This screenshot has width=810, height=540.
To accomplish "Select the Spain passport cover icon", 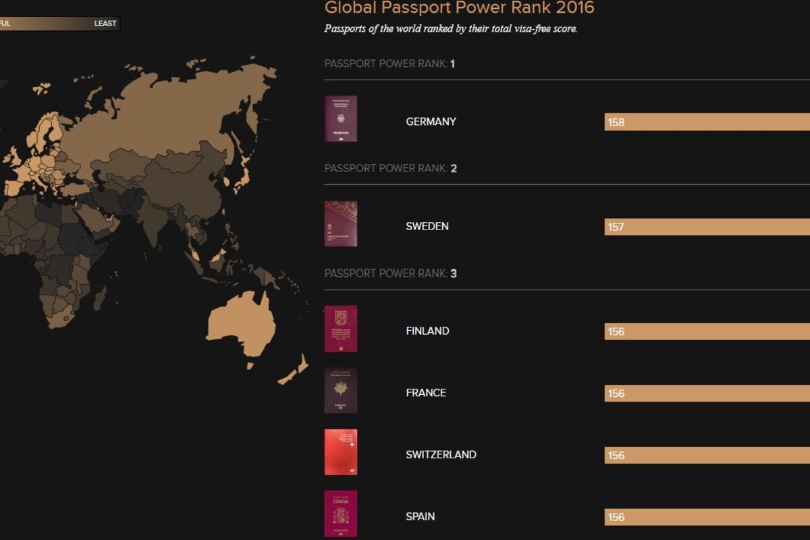I will click(341, 514).
